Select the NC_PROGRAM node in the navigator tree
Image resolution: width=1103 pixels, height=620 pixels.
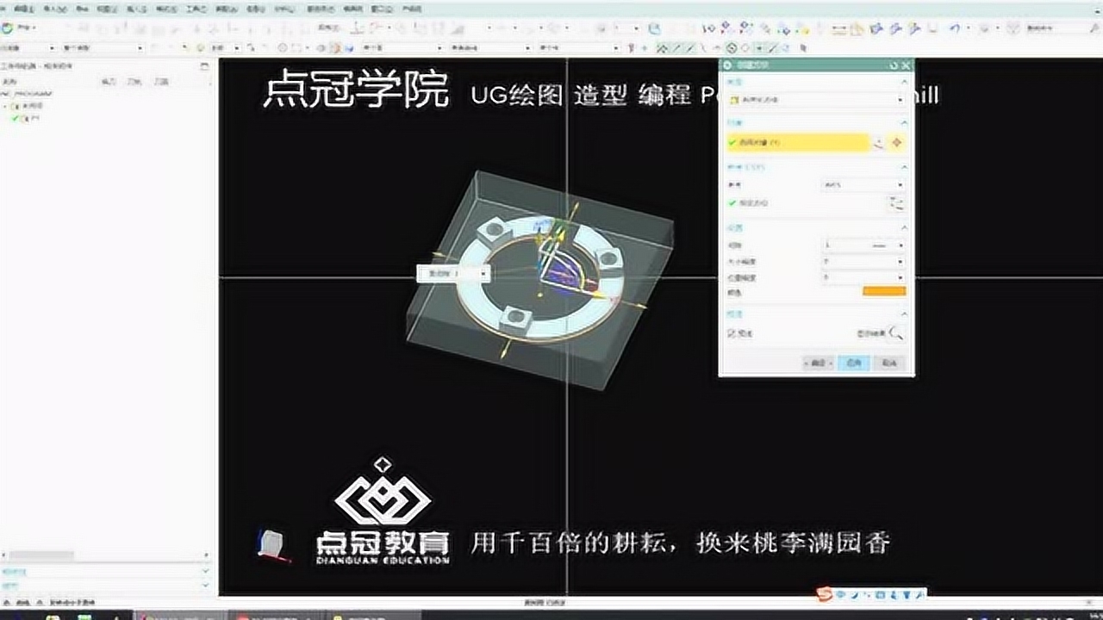28,93
